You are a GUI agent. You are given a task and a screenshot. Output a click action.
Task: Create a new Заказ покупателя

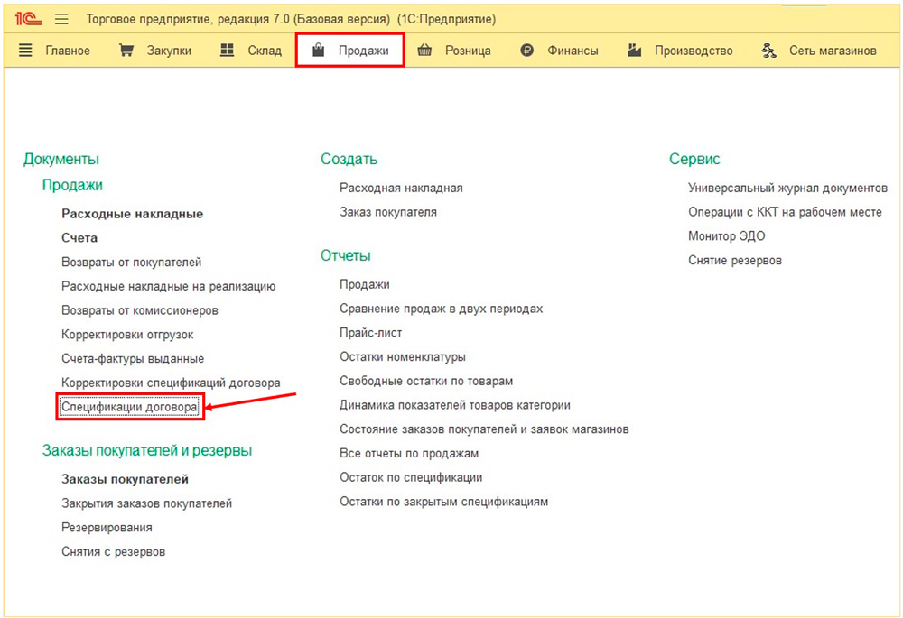tap(387, 212)
